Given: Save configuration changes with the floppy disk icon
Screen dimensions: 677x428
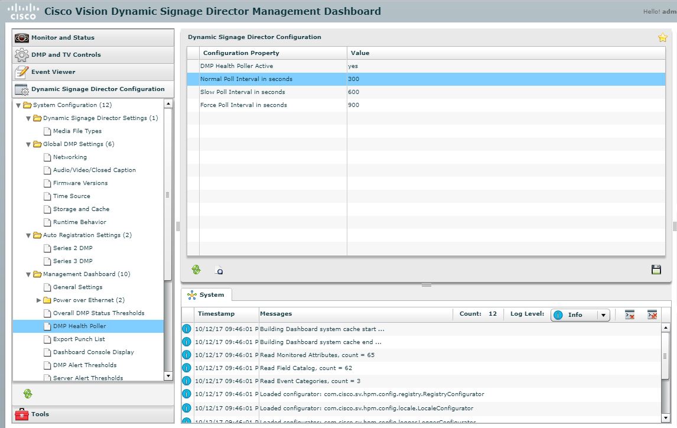Looking at the screenshot, I should 656,269.
